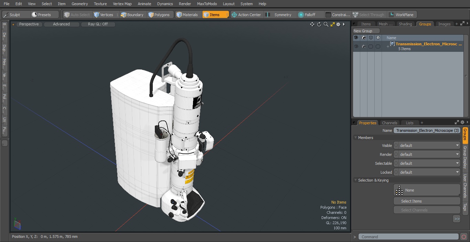Toggle visibility eye for Transmission_Electron_Microscope group
The height and width of the screenshot is (242, 470).
pos(356,46)
